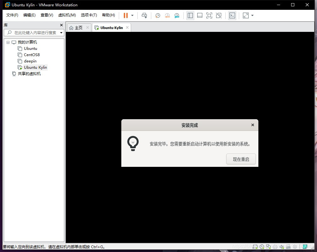This screenshot has width=317, height=252.
Task: Minimize the VMware Workstation window
Action: [x=278, y=5]
